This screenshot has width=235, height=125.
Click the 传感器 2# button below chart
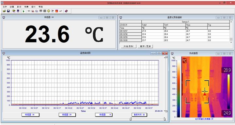click(x=67, y=115)
